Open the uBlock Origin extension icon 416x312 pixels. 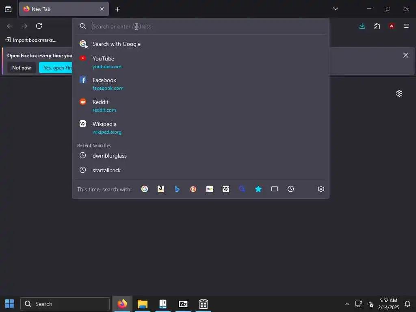click(x=392, y=26)
